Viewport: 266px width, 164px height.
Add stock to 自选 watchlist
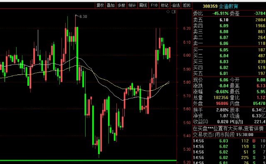tap(175, 5)
